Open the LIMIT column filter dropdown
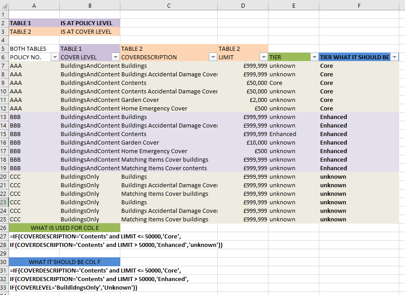The image size is (405, 295). [264, 57]
